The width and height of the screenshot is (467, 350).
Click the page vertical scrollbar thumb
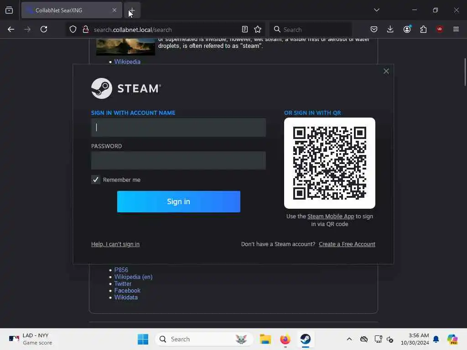click(x=465, y=72)
